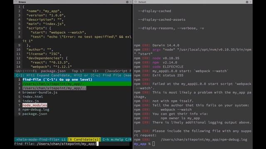Click node v0.10.35 error line
Screen dimensions: 266x149
pyautogui.click(x=156, y=58)
